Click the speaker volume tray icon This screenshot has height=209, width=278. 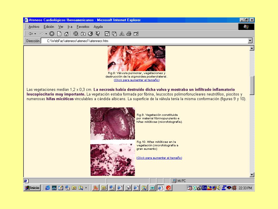[219, 188]
